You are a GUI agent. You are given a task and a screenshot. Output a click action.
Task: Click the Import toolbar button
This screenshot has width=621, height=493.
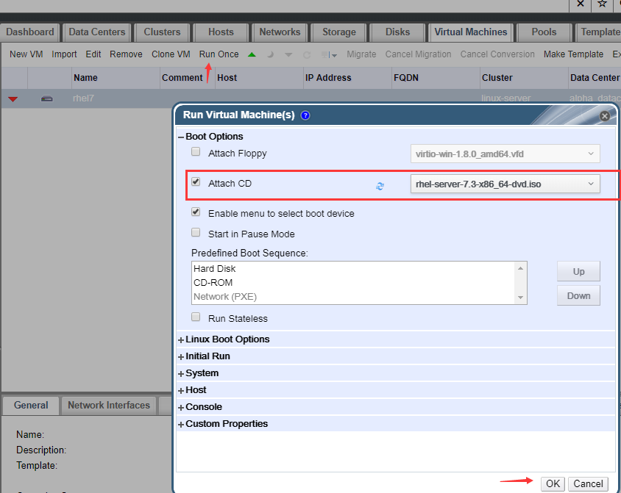pyautogui.click(x=64, y=54)
